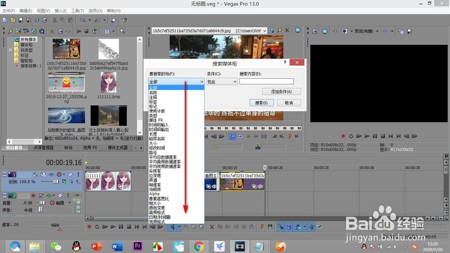450x253 pixels.
Task: Select 名称 in the field list
Action: click(x=176, y=92)
